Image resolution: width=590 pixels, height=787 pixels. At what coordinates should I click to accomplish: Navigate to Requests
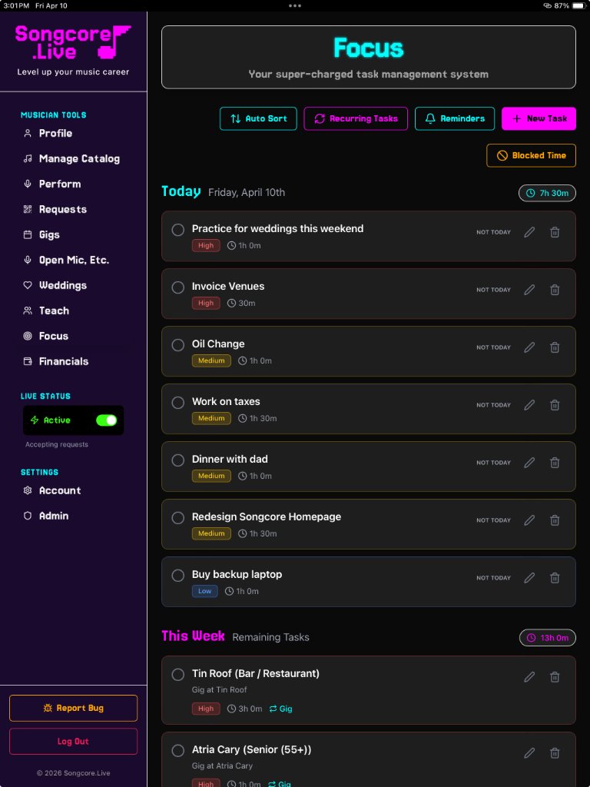(x=55, y=209)
